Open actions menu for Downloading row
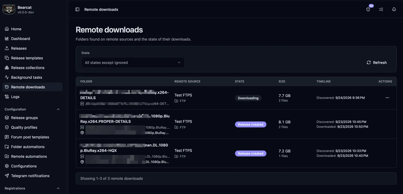Viewport: 403px width, 194px height. pyautogui.click(x=387, y=98)
